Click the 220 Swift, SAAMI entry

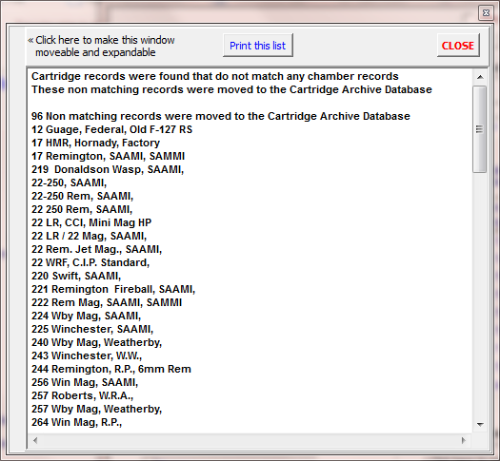tap(76, 276)
